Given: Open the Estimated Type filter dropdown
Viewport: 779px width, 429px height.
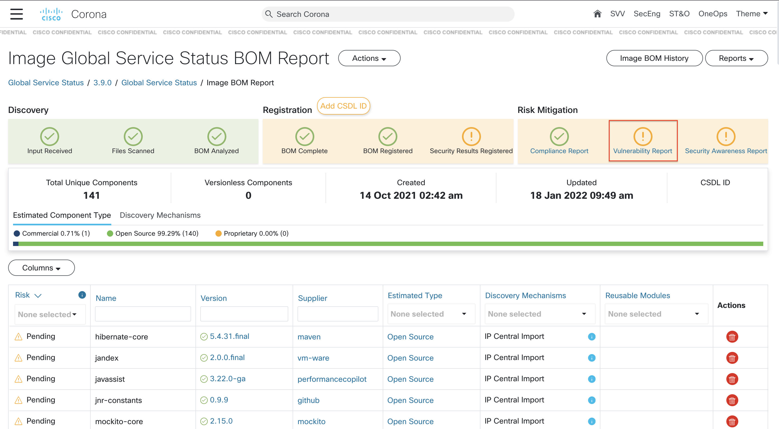Looking at the screenshot, I should point(431,314).
